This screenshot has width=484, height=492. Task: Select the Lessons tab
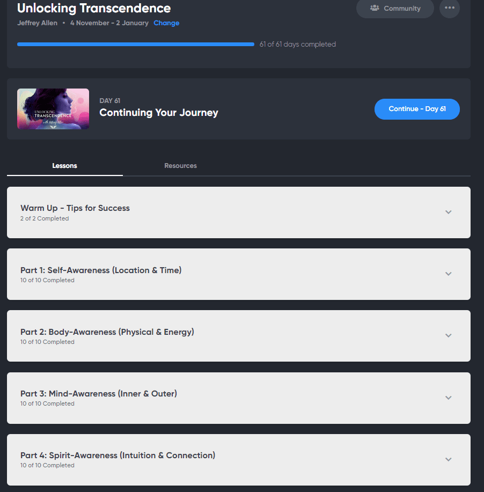[65, 166]
